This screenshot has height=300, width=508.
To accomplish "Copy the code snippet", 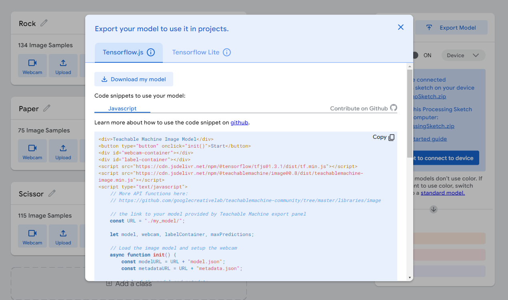I will 384,137.
